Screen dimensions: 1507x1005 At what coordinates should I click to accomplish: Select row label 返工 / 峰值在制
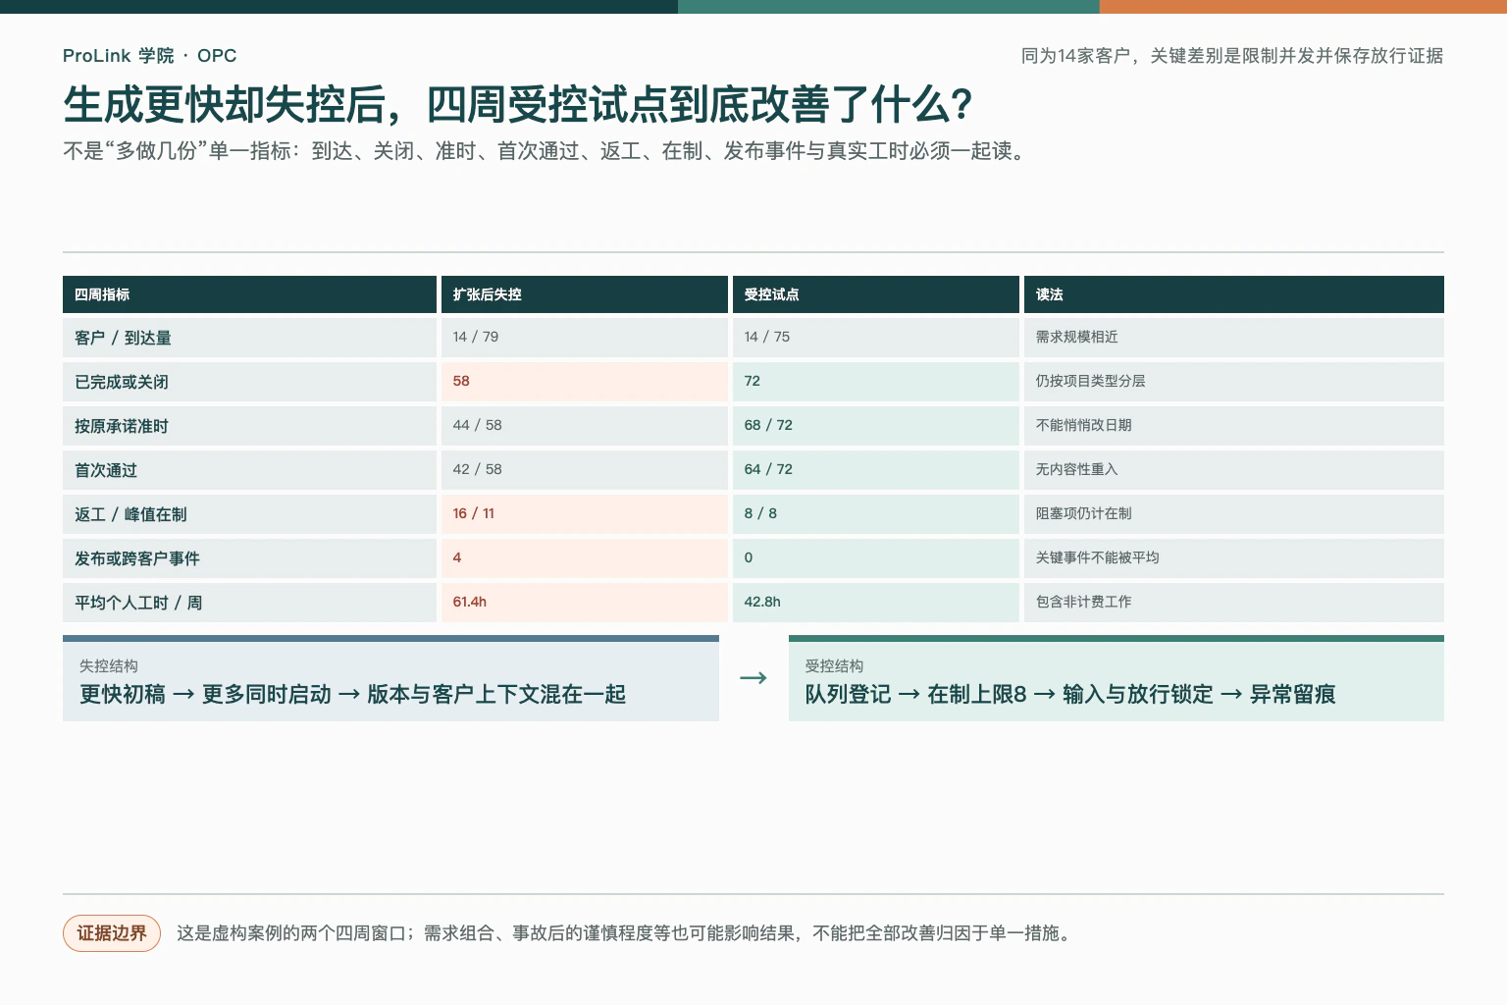[x=130, y=514]
